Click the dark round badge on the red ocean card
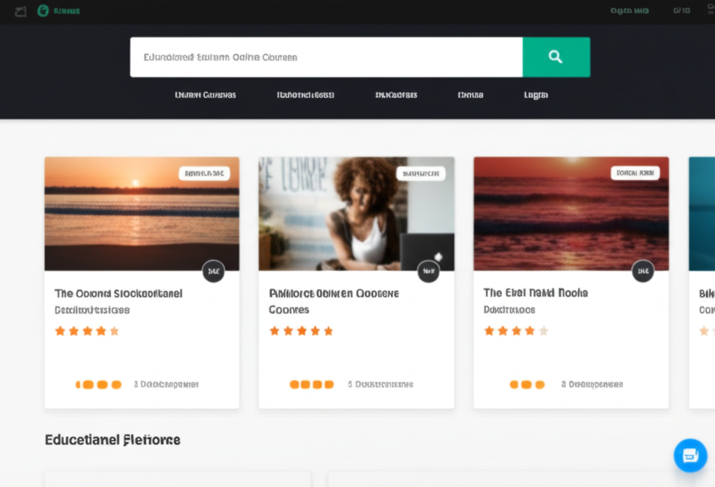Screen dimensions: 715x487 click(x=643, y=271)
